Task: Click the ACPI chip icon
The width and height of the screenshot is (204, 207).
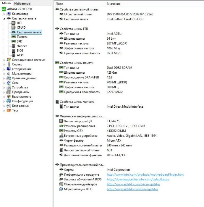Action: [x=14, y=55]
